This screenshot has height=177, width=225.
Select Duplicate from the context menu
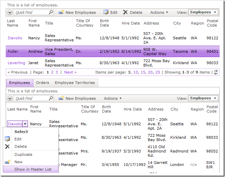pyautogui.click(x=23, y=154)
